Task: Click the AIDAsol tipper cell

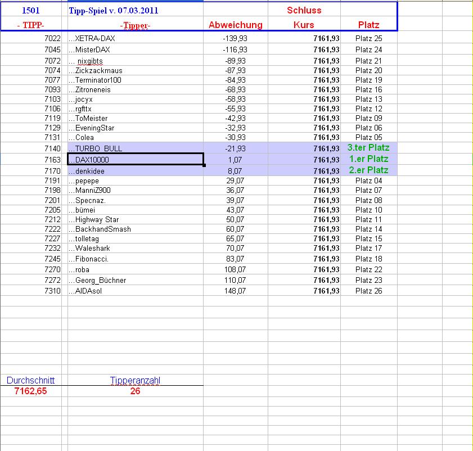Action: point(136,291)
